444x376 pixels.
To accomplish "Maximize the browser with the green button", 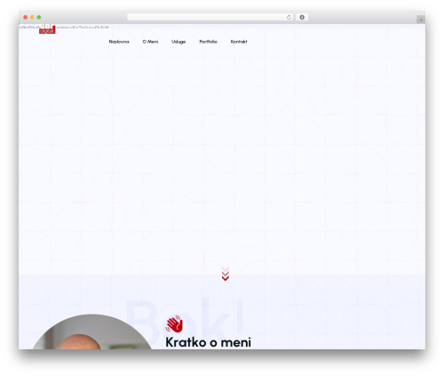I will 39,17.
